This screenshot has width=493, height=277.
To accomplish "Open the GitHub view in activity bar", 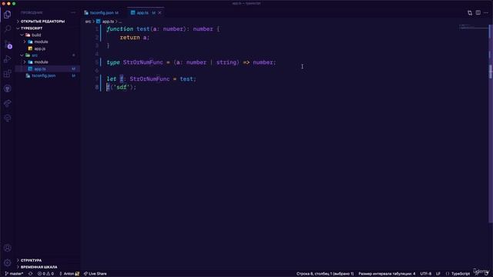I will [x=7, y=88].
